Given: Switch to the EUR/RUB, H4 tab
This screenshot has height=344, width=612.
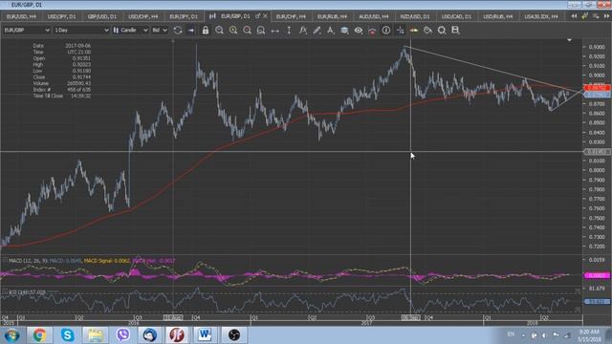Looking at the screenshot, I should (332, 16).
